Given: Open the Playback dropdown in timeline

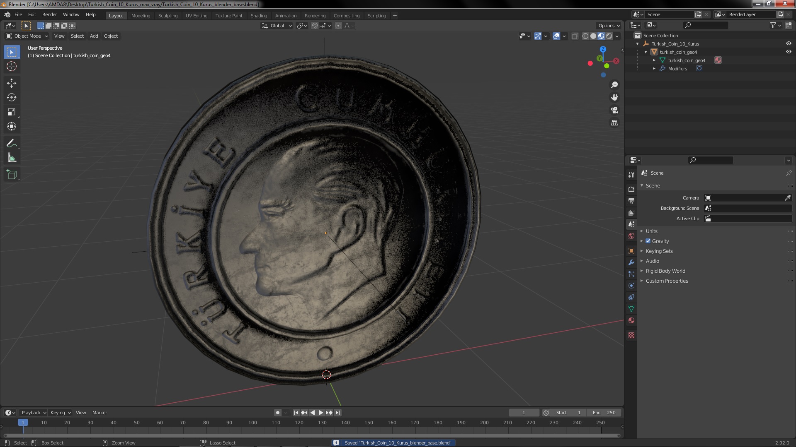Looking at the screenshot, I should tap(34, 413).
